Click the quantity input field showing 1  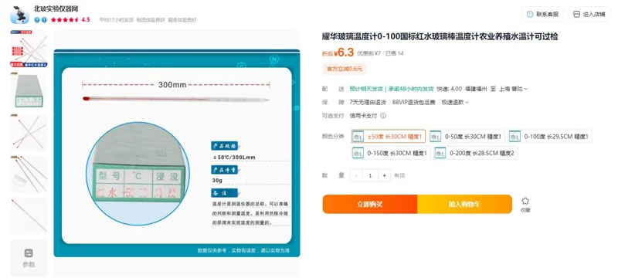click(370, 175)
